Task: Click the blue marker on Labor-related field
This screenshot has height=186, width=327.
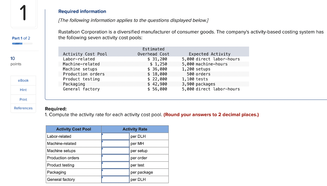Action: point(103,134)
